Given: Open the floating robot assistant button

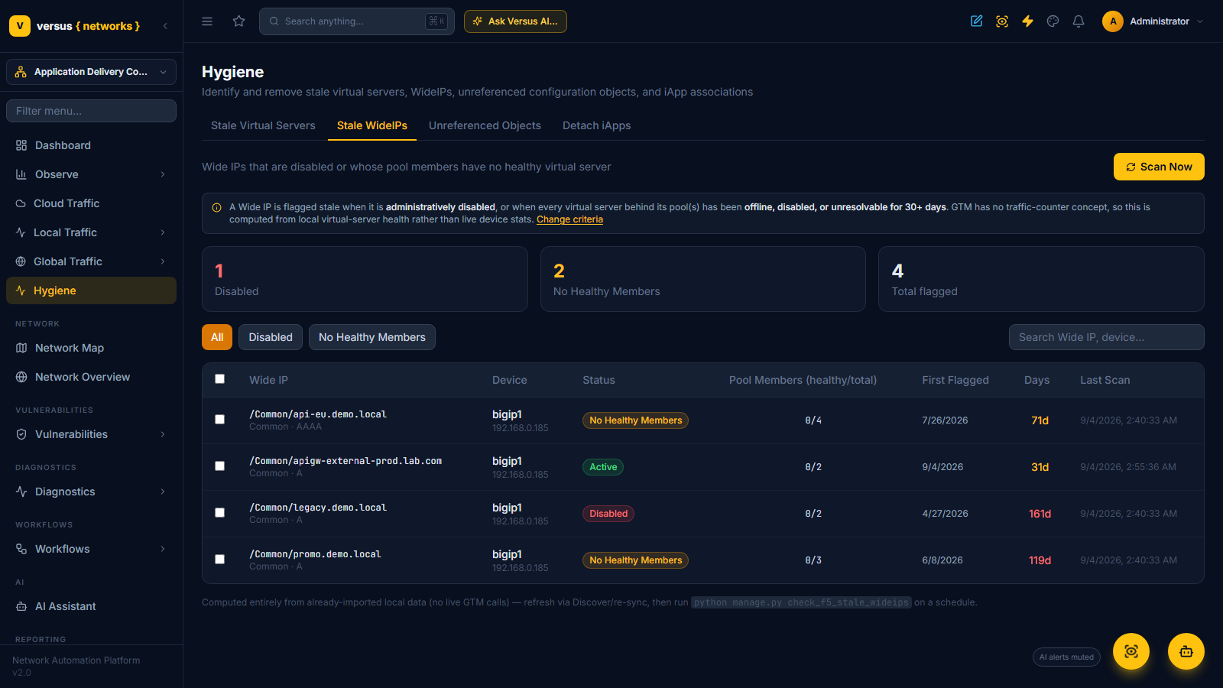Looking at the screenshot, I should [1186, 651].
